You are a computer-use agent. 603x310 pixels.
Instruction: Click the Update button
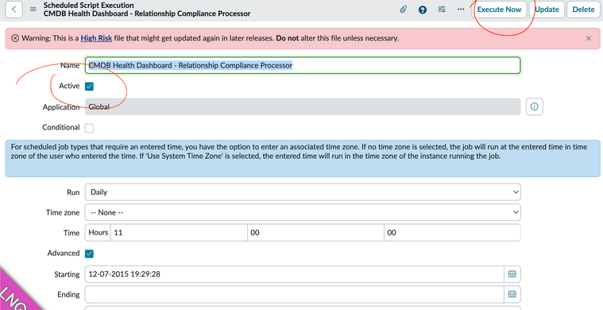(547, 10)
